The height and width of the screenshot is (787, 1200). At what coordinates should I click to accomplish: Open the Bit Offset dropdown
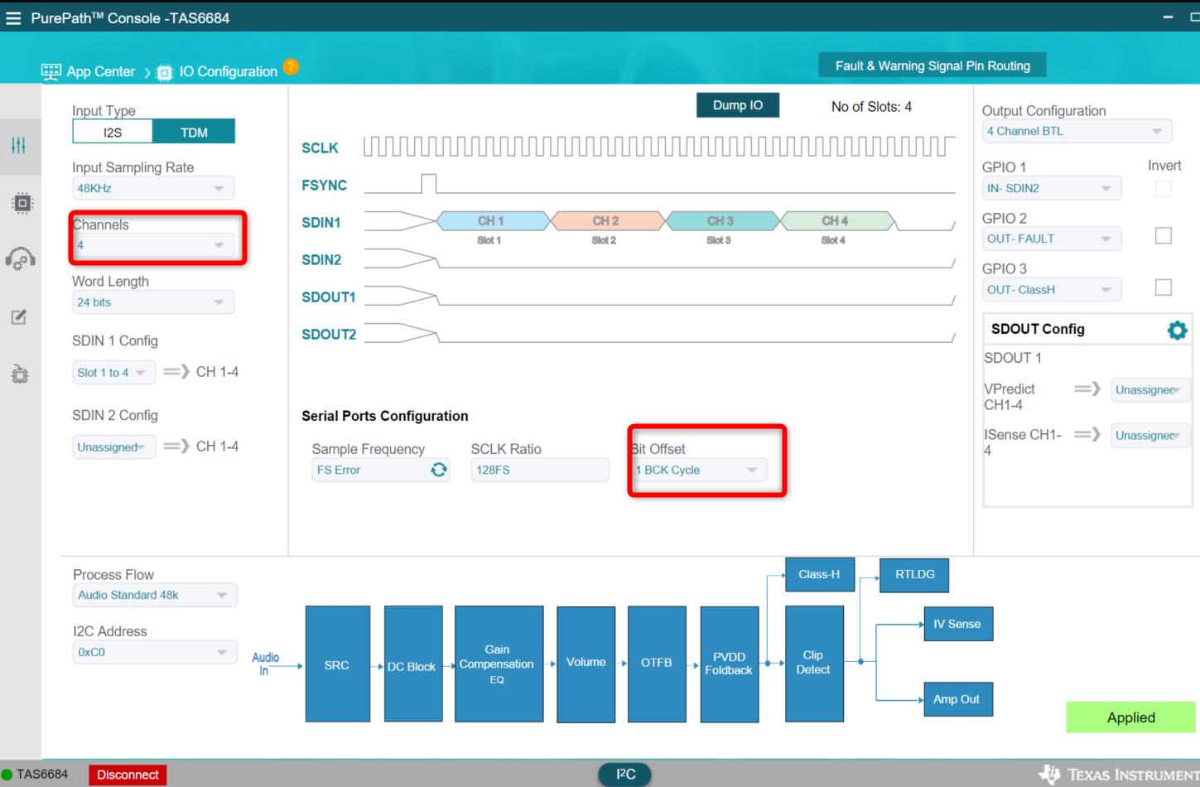[699, 470]
